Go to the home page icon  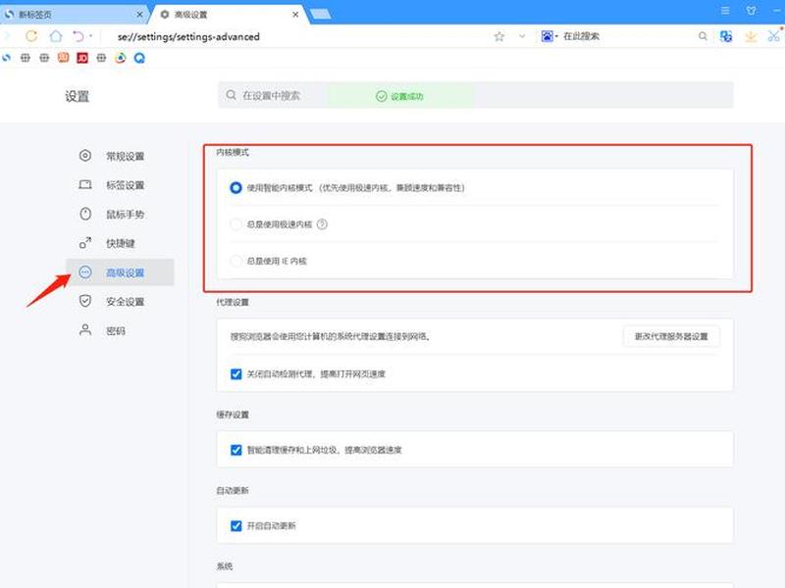pyautogui.click(x=56, y=36)
